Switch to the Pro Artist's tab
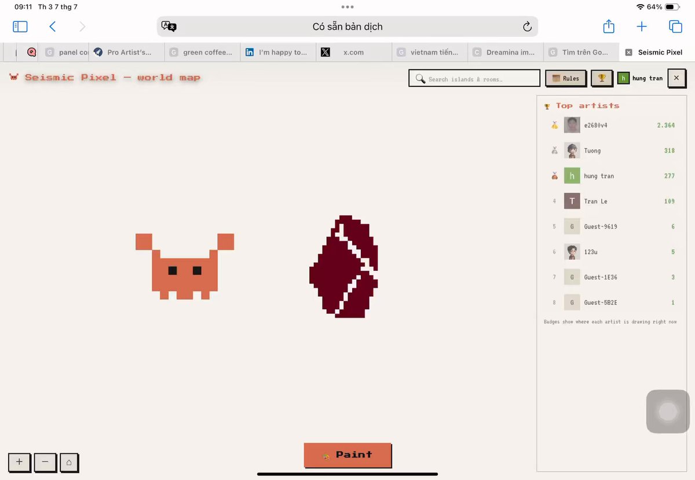The height and width of the screenshot is (480, 695). (x=127, y=52)
